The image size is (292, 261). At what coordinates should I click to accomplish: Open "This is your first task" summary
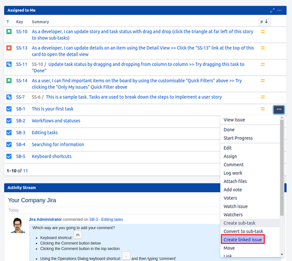pos(53,109)
